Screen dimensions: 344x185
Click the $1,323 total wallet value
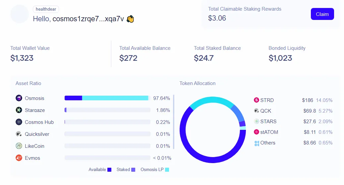22,58
